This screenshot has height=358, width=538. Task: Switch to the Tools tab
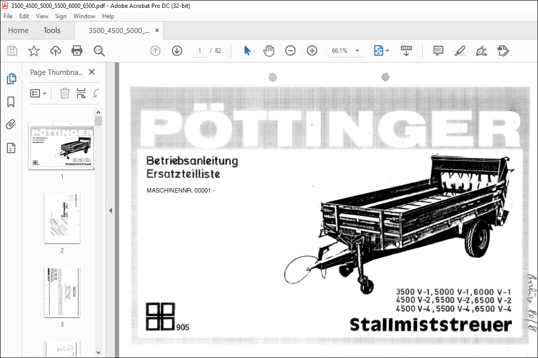click(x=52, y=31)
